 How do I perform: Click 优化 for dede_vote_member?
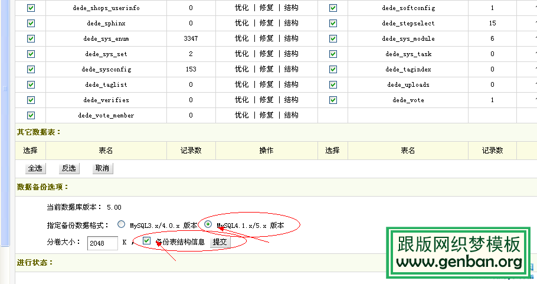(242, 115)
